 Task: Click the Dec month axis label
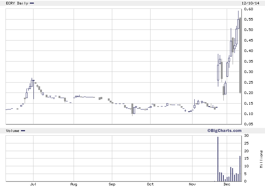[227, 184]
